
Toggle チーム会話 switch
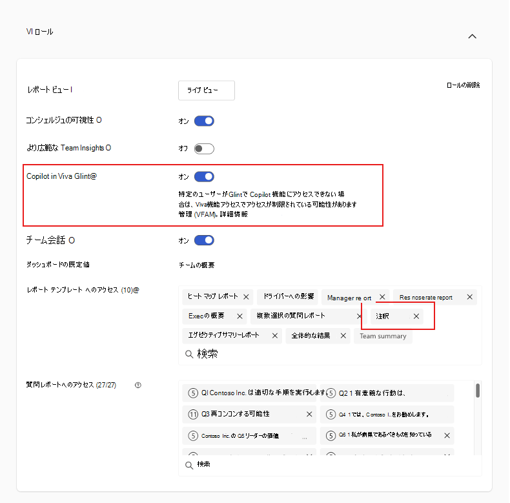click(204, 240)
